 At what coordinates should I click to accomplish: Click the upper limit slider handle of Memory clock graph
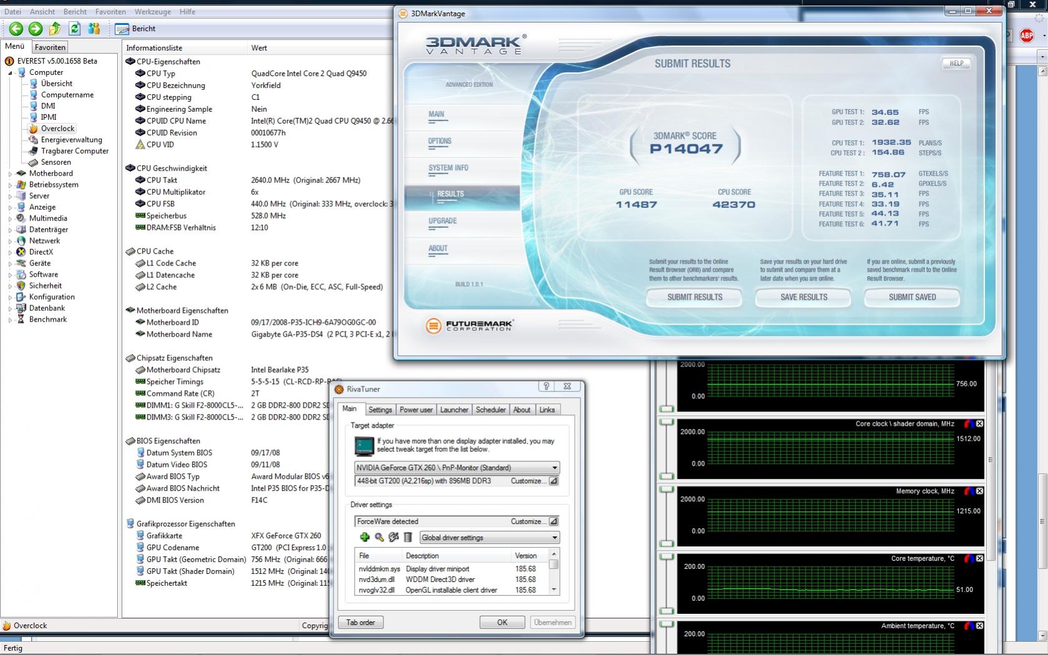(x=667, y=490)
